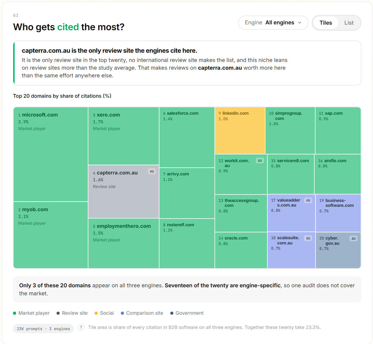Select the theaccessgroup.com tile

pyautogui.click(x=241, y=213)
